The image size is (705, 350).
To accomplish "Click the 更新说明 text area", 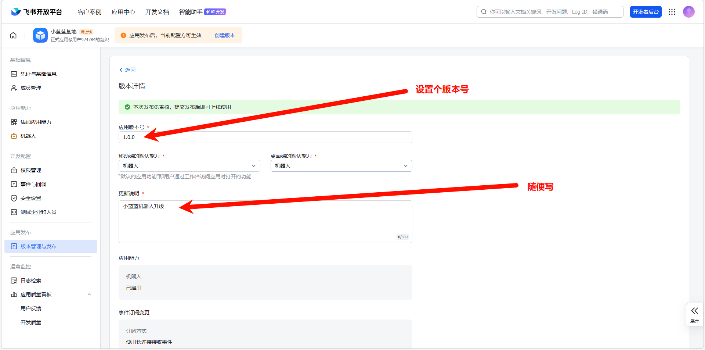I will tap(265, 221).
